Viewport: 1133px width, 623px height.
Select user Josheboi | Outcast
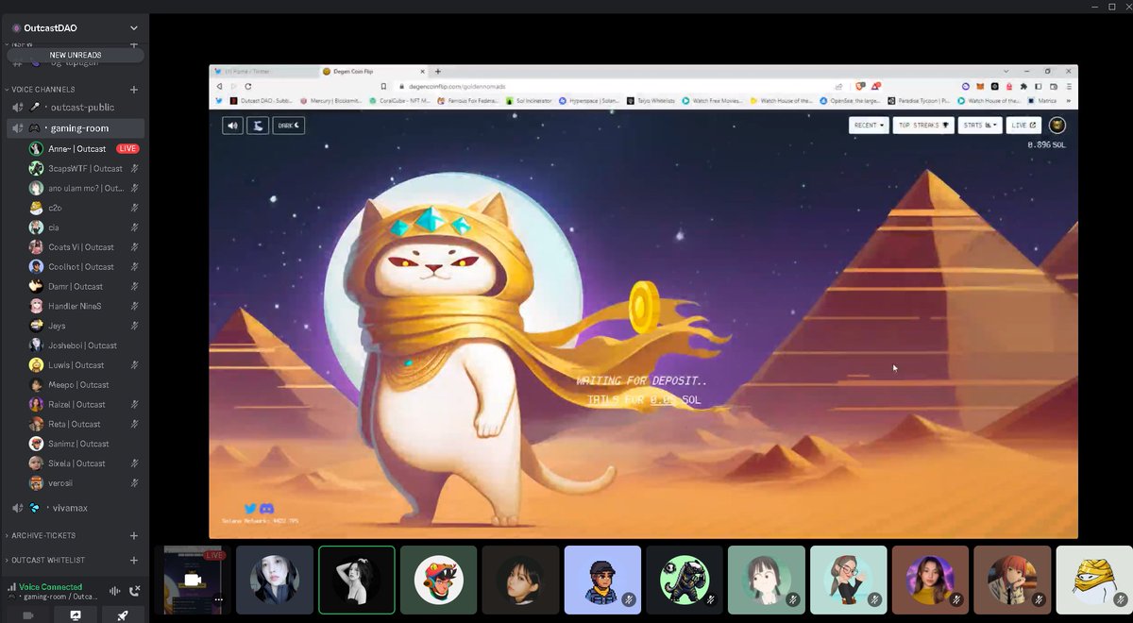coord(85,345)
